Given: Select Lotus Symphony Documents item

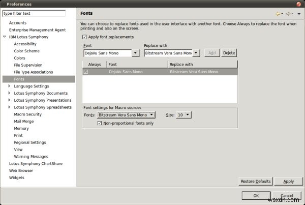Looking at the screenshot, I should (x=41, y=93).
